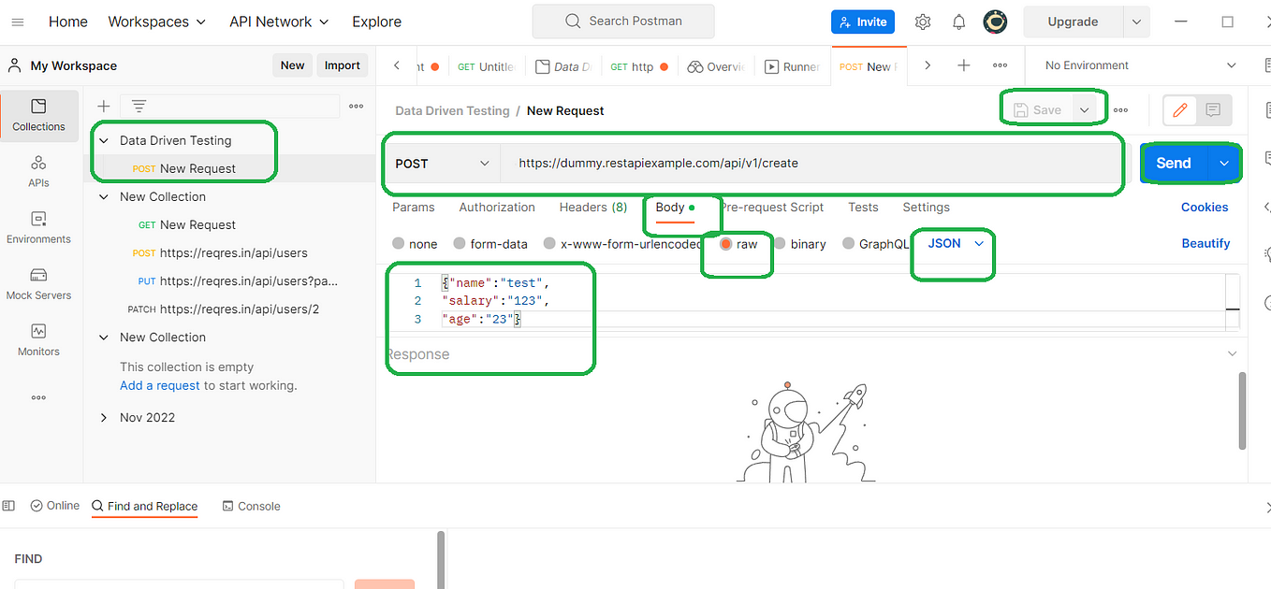Screen dimensions: 1271x589
Task: Open the Console
Action: tap(251, 506)
